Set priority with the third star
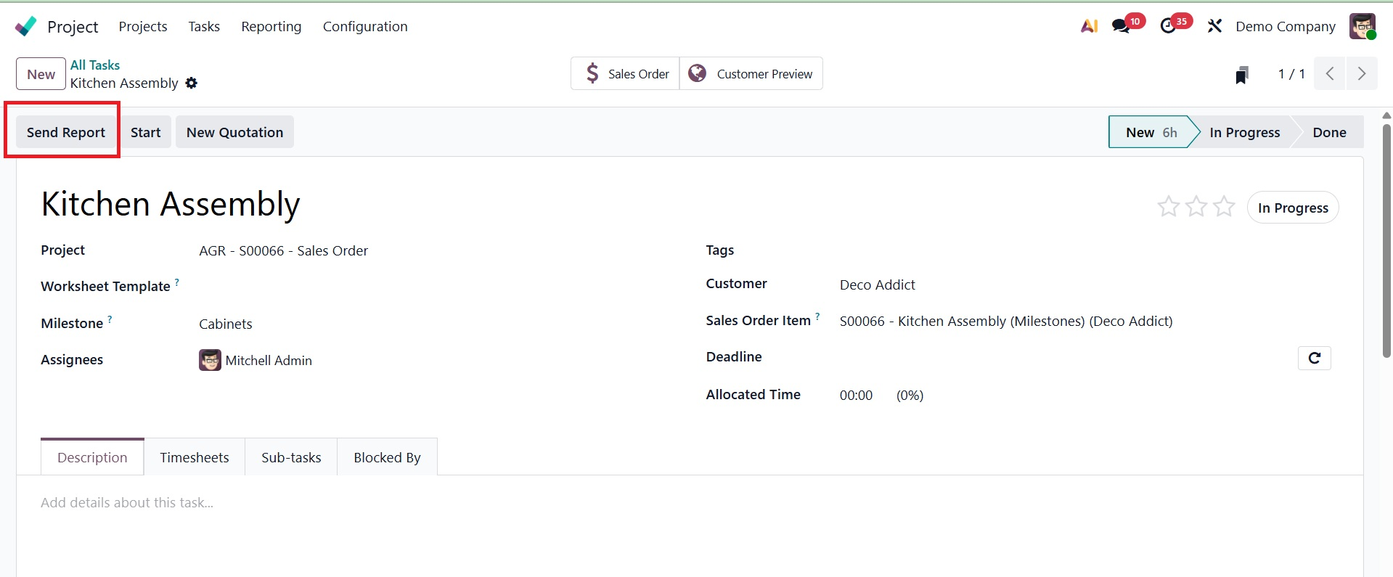 coord(1224,207)
